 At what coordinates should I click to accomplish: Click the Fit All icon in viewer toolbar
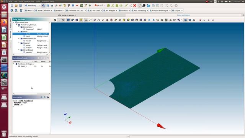point(90,20)
